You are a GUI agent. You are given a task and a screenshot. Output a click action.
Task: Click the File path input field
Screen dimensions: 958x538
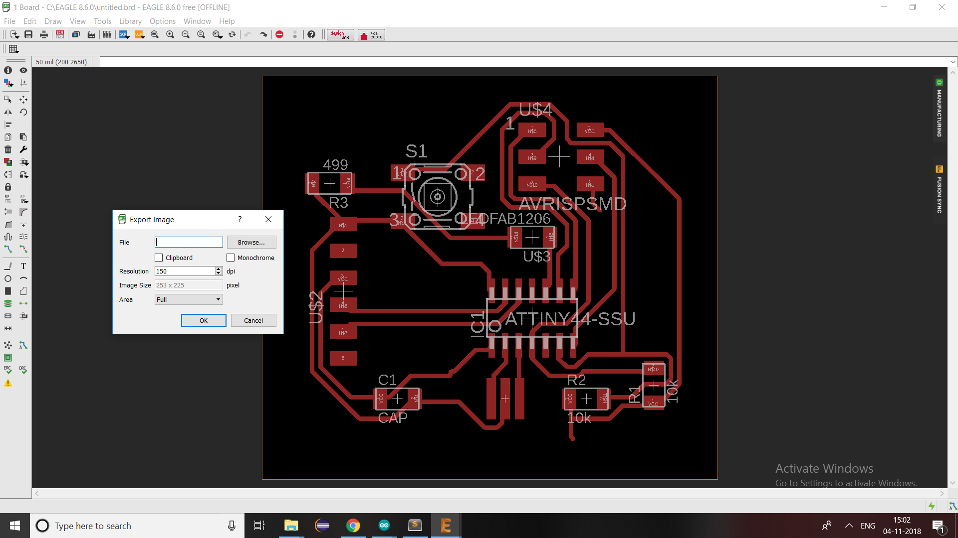click(189, 242)
